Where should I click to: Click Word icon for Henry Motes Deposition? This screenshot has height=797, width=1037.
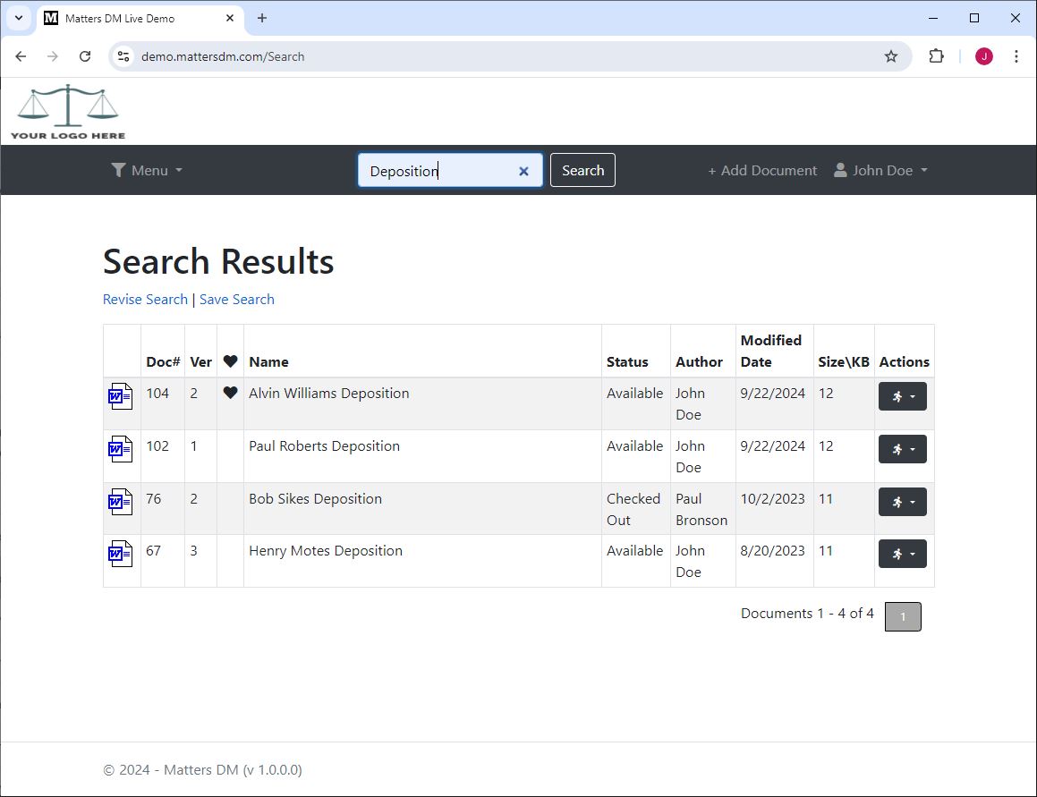[120, 555]
